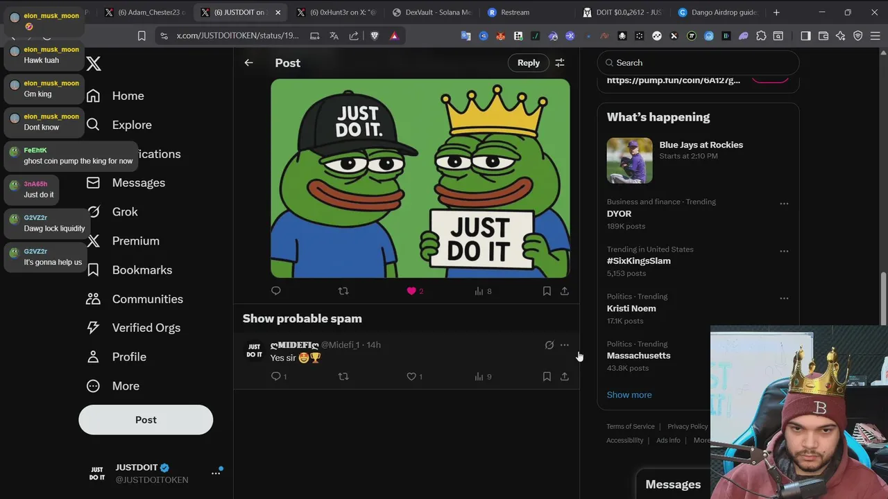Open the Ads info footer link
The height and width of the screenshot is (499, 888).
click(668, 440)
